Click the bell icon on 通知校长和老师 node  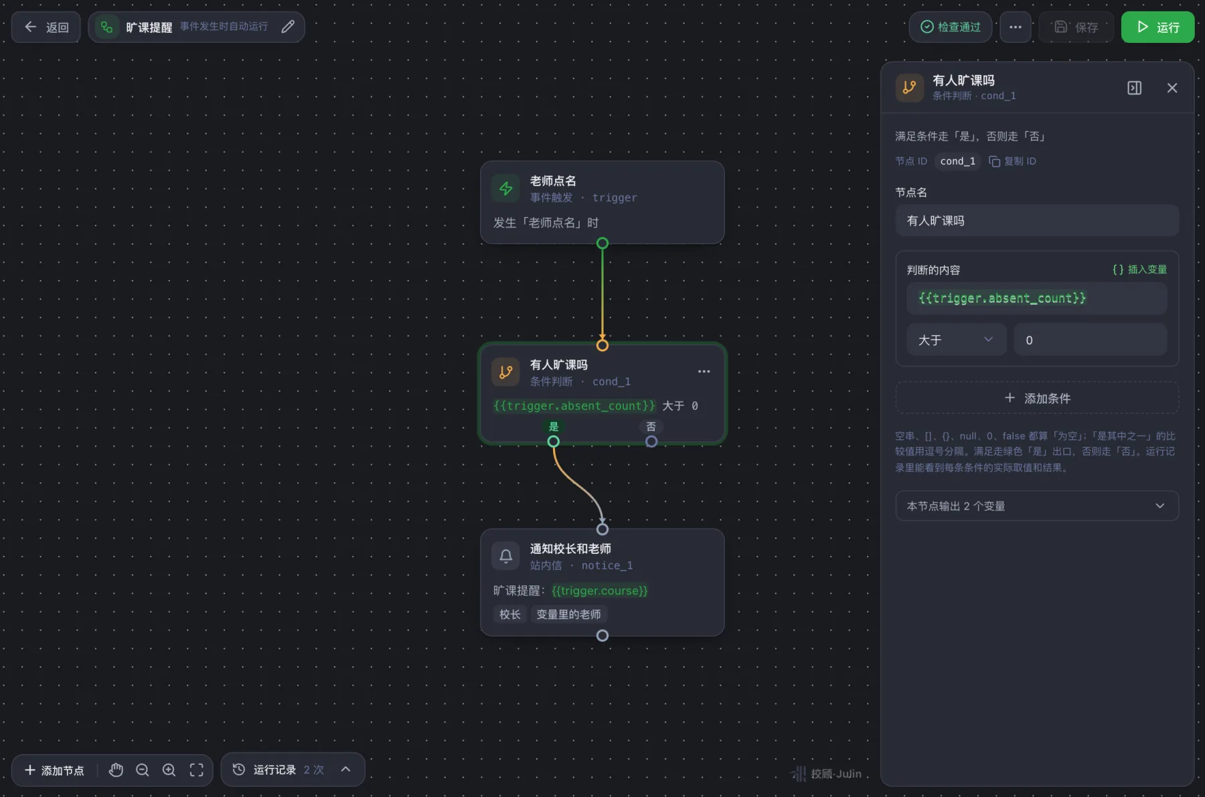505,556
